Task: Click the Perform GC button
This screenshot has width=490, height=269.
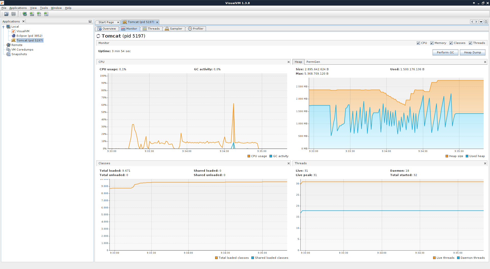Action: (x=445, y=52)
